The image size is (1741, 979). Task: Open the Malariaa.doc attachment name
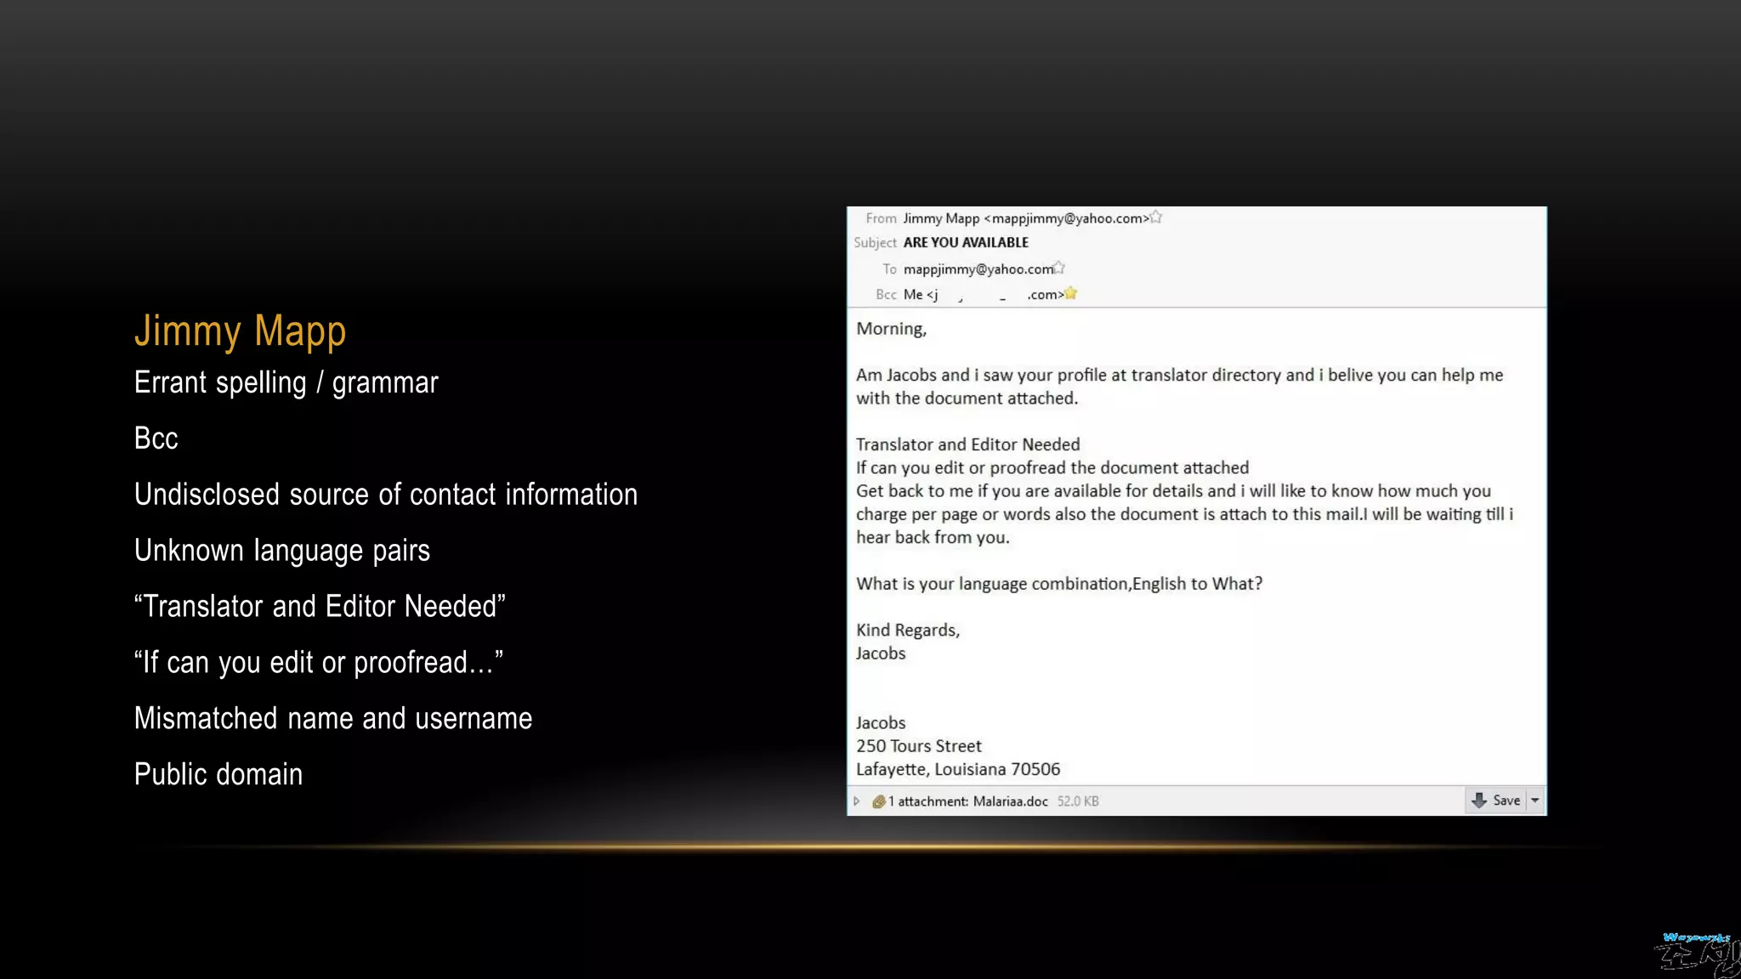1010,801
